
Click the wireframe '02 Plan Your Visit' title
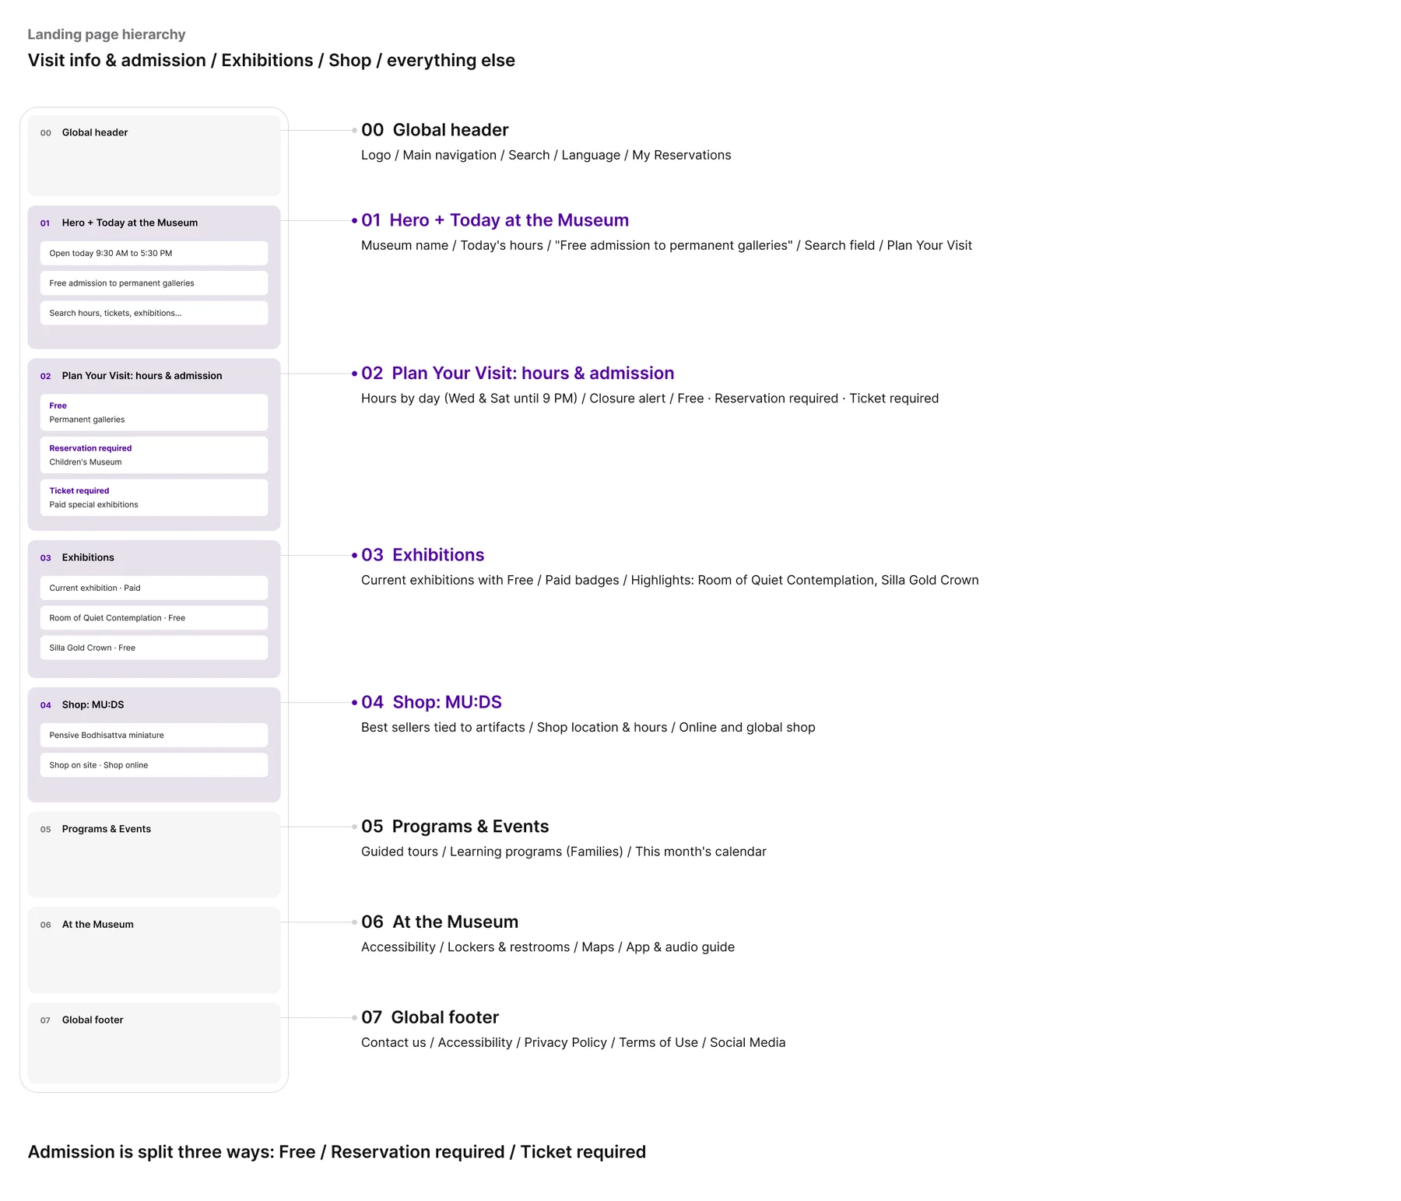[131, 376]
